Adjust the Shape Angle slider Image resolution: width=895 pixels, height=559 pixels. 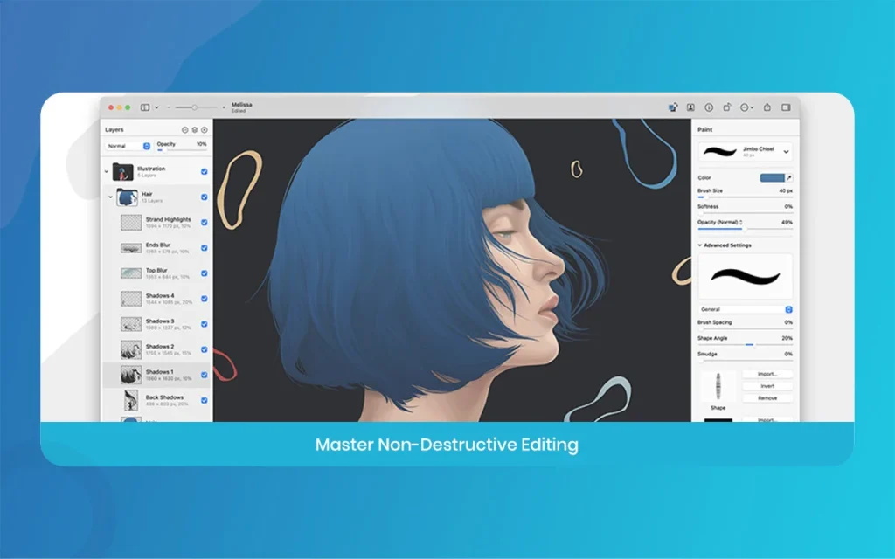[745, 344]
